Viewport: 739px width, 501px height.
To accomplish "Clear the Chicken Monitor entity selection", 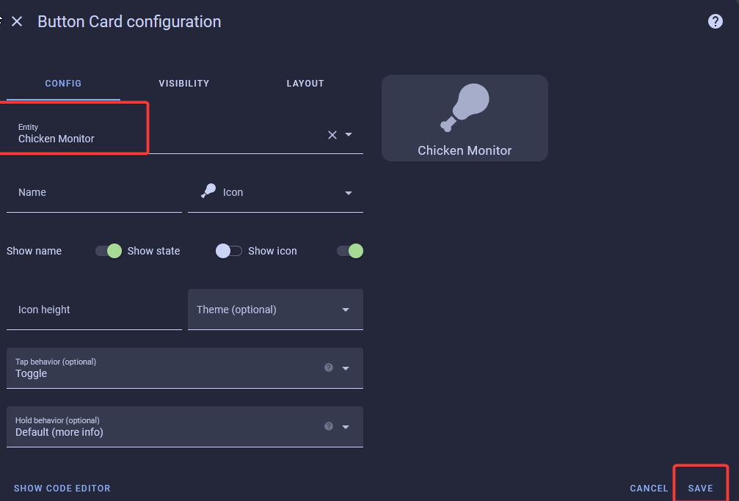I will [x=332, y=135].
